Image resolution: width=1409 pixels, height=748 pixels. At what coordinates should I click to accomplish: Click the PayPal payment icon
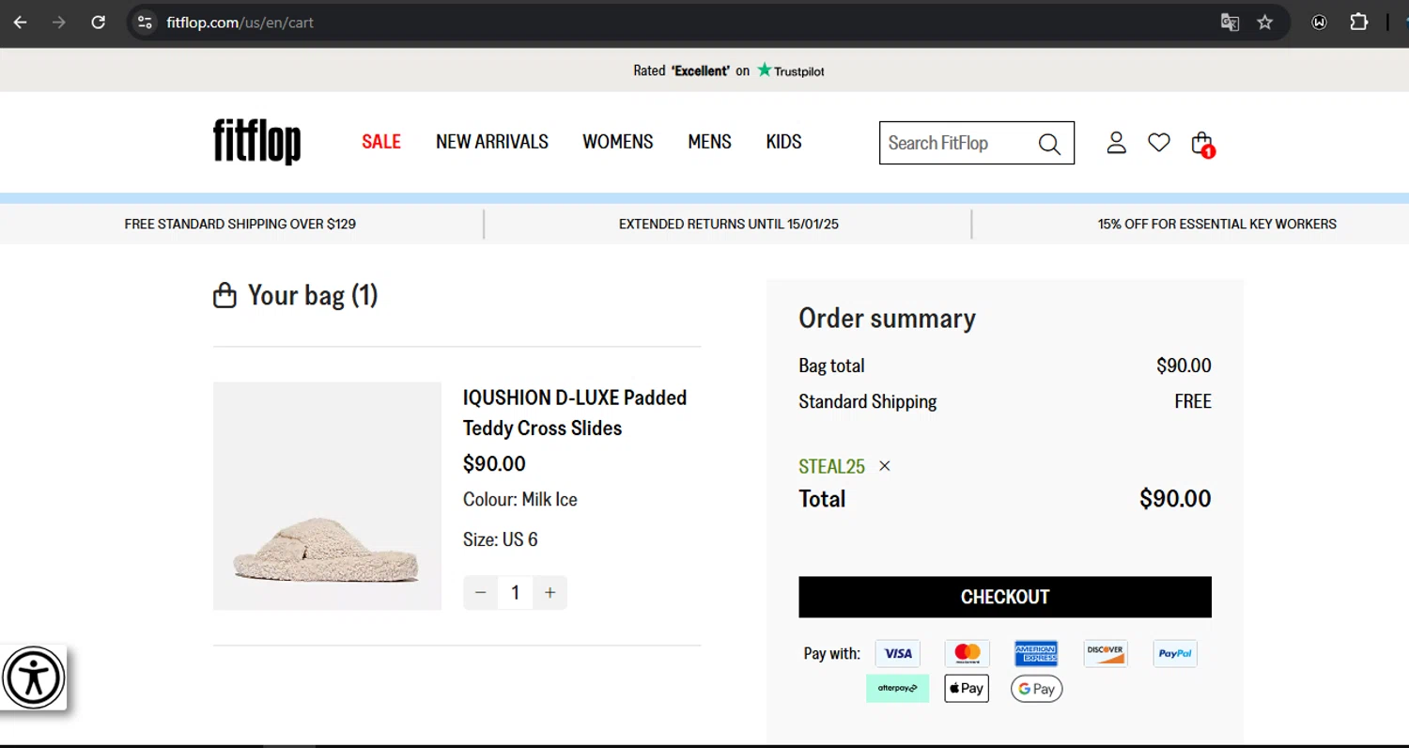[x=1175, y=653]
